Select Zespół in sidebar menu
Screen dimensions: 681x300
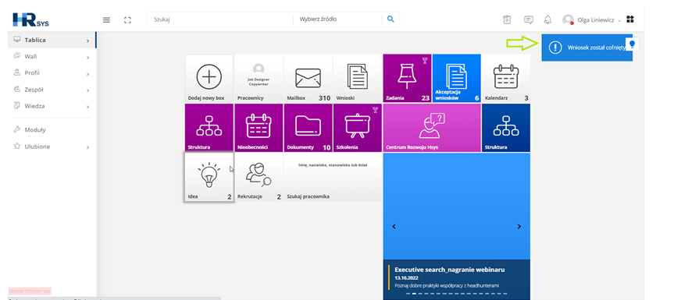pyautogui.click(x=52, y=90)
